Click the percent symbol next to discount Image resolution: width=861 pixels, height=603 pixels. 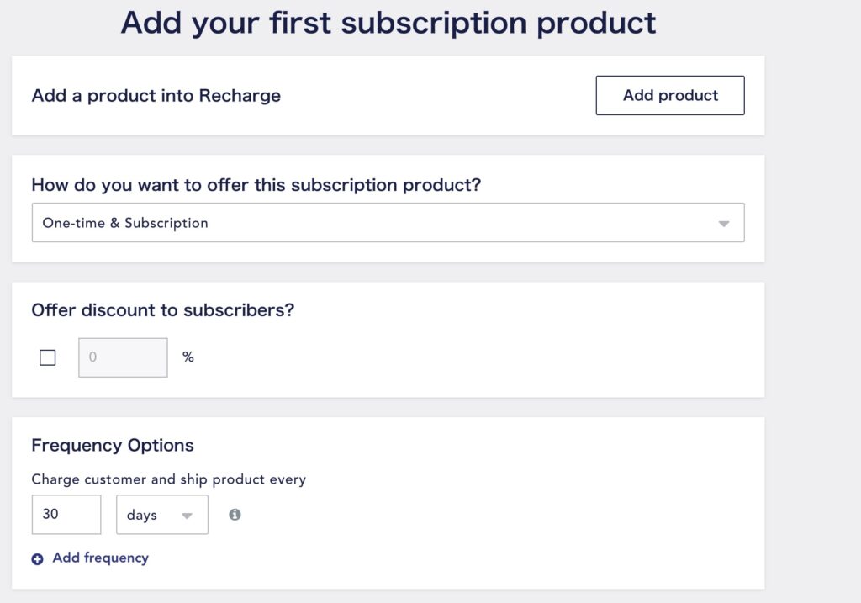(x=188, y=357)
